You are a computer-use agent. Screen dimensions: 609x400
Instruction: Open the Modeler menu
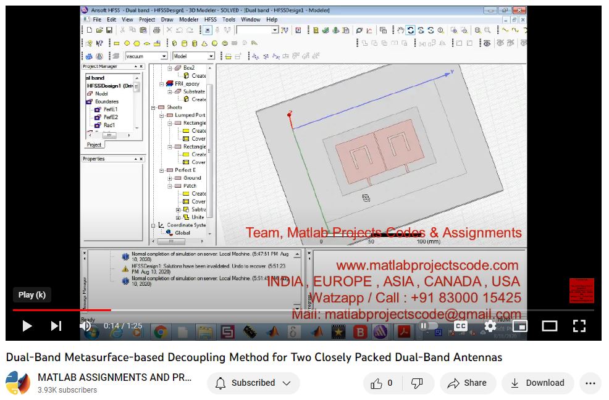point(188,20)
